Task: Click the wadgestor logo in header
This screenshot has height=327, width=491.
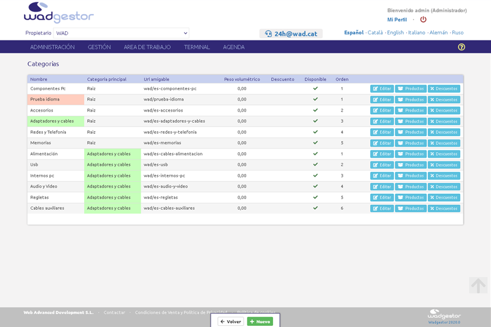Action: tap(58, 13)
